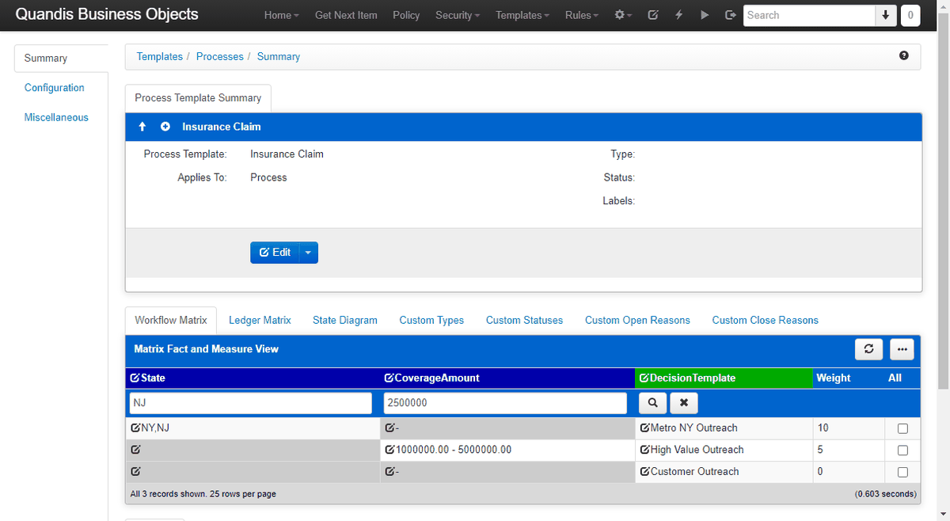Screen dimensions: 950x521
Task: Refresh the Matrix Fact and Measure View
Action: [x=868, y=349]
